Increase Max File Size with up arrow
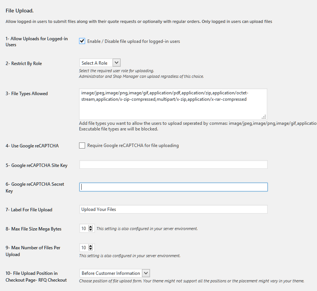317x291 pixels. [x=91, y=227]
